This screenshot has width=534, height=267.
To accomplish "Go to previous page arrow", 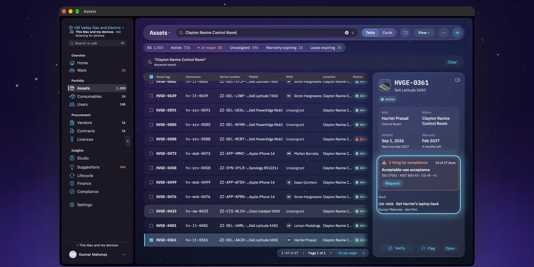I will 303,253.
